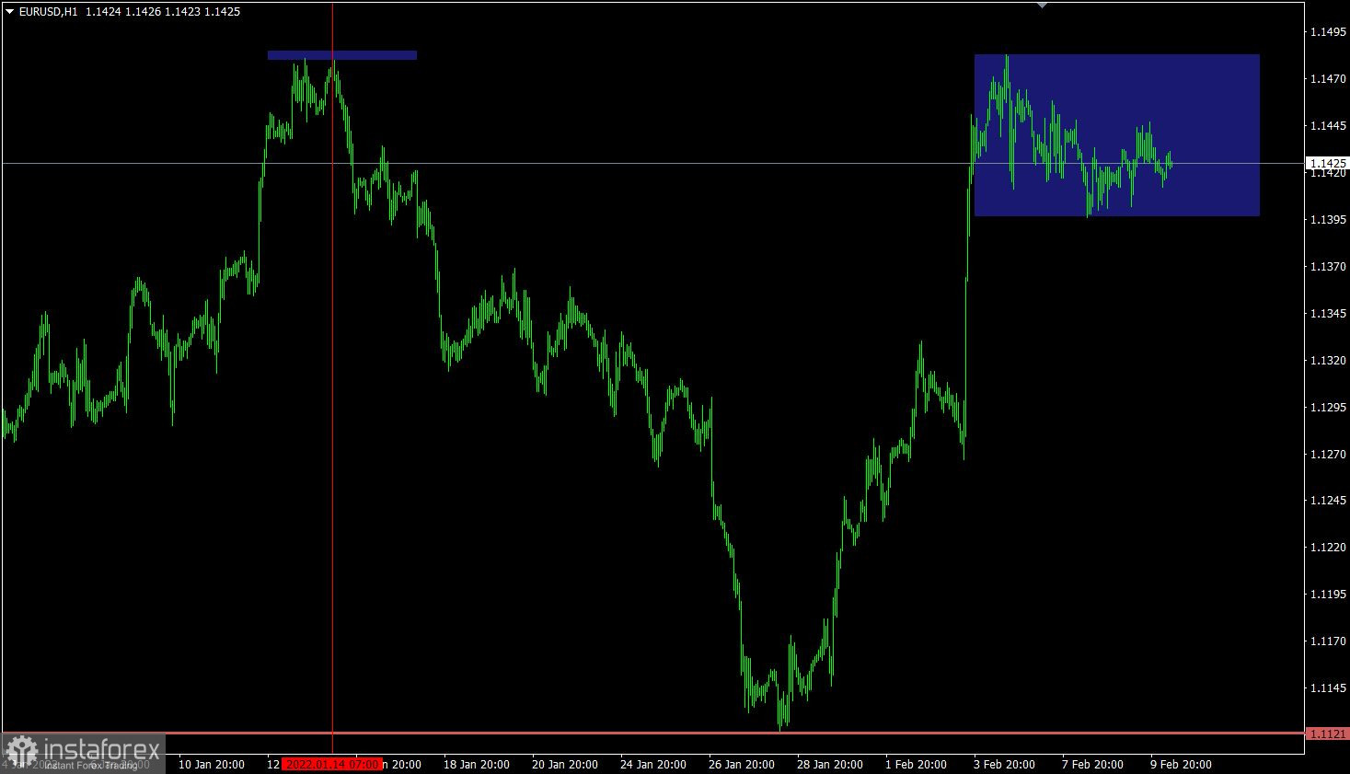The width and height of the screenshot is (1350, 774).
Task: Click the 1.1170 price scale label
Action: (x=1328, y=641)
